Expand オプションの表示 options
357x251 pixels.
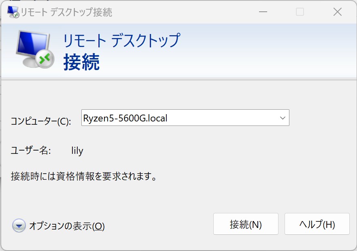point(58,226)
